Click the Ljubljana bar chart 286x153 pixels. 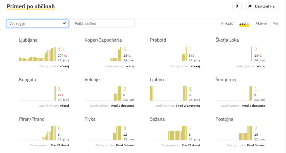[x=37, y=54]
